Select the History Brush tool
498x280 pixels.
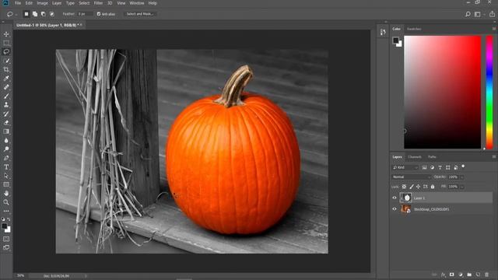6,114
